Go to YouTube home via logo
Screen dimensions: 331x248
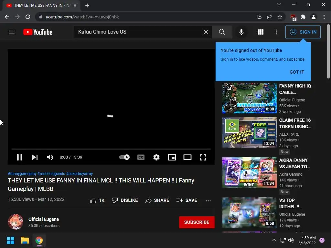pyautogui.click(x=38, y=32)
